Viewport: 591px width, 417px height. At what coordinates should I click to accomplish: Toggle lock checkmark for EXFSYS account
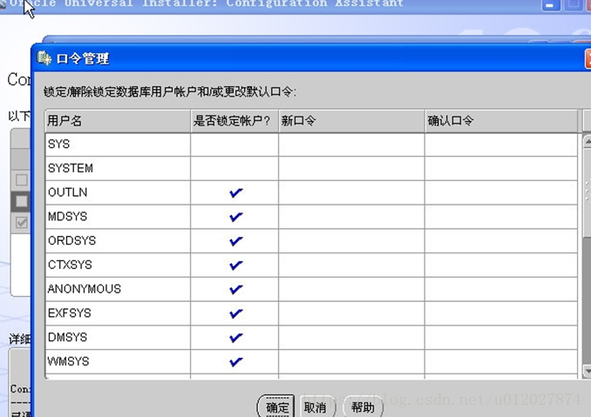pyautogui.click(x=235, y=313)
